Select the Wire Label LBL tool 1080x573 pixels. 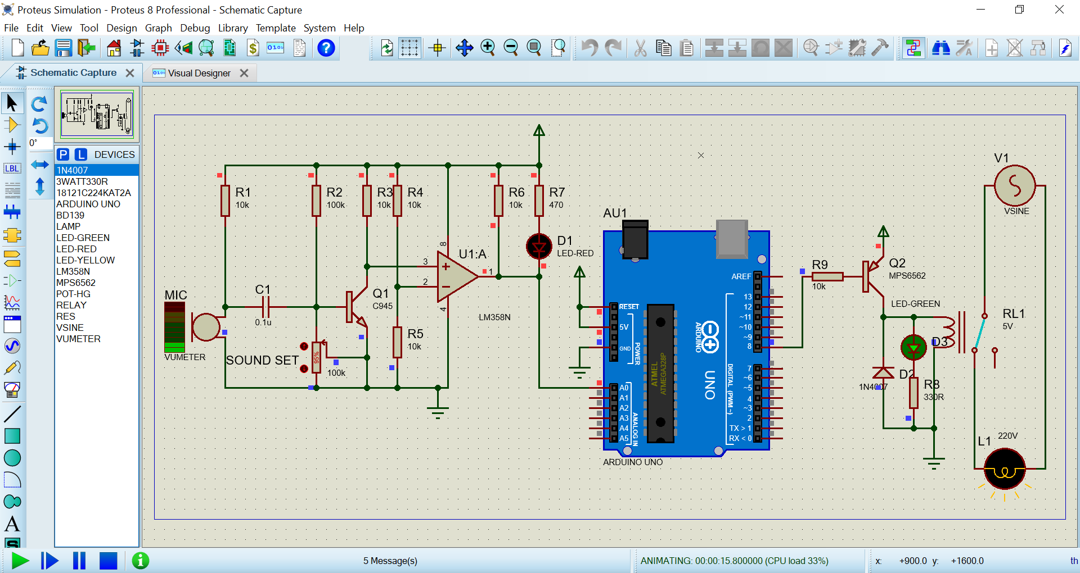click(x=12, y=169)
